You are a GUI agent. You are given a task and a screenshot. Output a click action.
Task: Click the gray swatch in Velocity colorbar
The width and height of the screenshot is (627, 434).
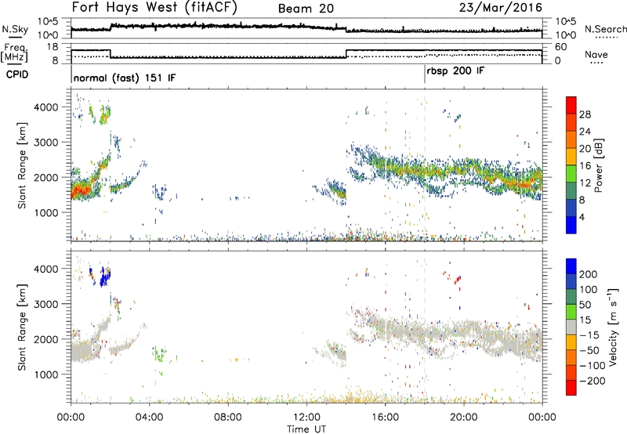coord(571,327)
